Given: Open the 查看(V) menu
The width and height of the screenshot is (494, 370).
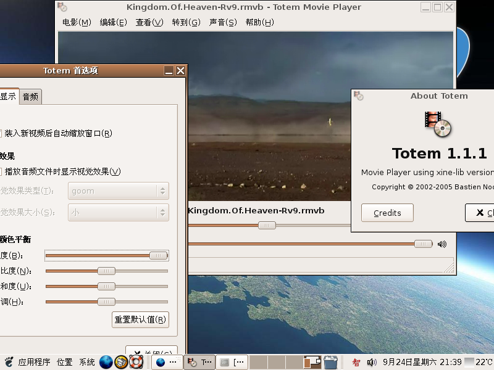Looking at the screenshot, I should click(x=149, y=22).
